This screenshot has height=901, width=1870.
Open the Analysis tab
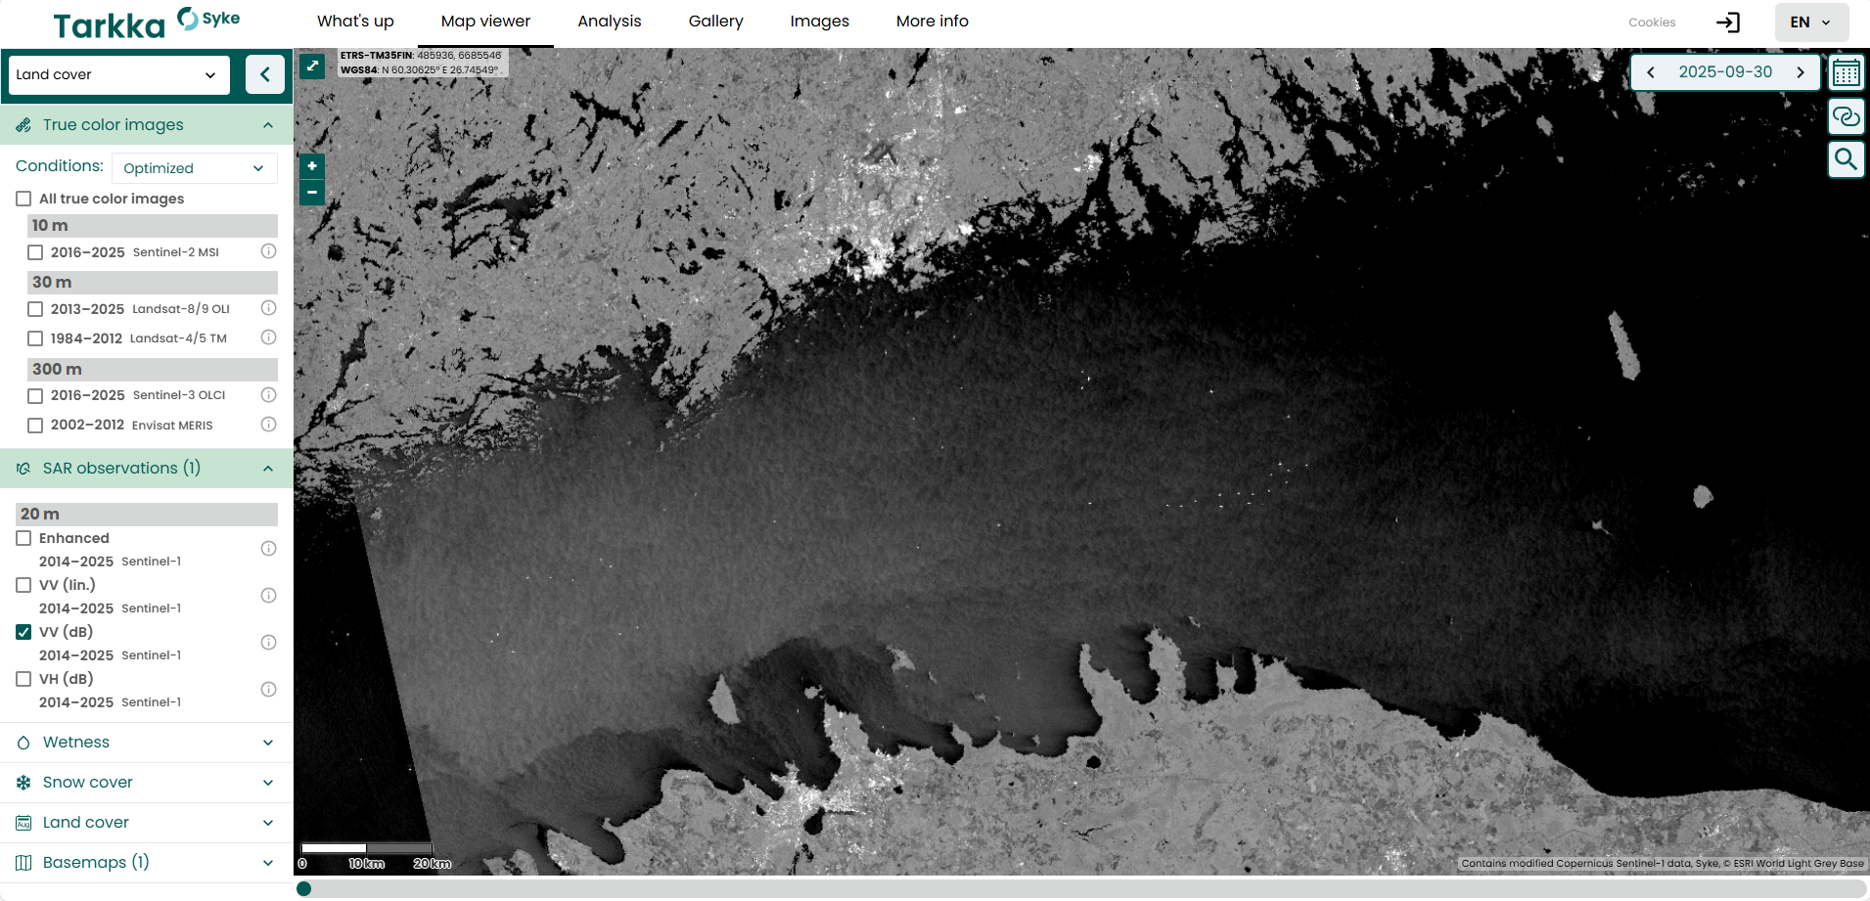click(x=609, y=22)
